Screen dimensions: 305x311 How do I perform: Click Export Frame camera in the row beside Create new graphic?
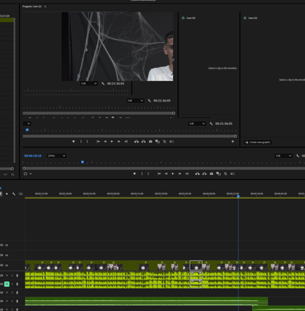(x=150, y=142)
